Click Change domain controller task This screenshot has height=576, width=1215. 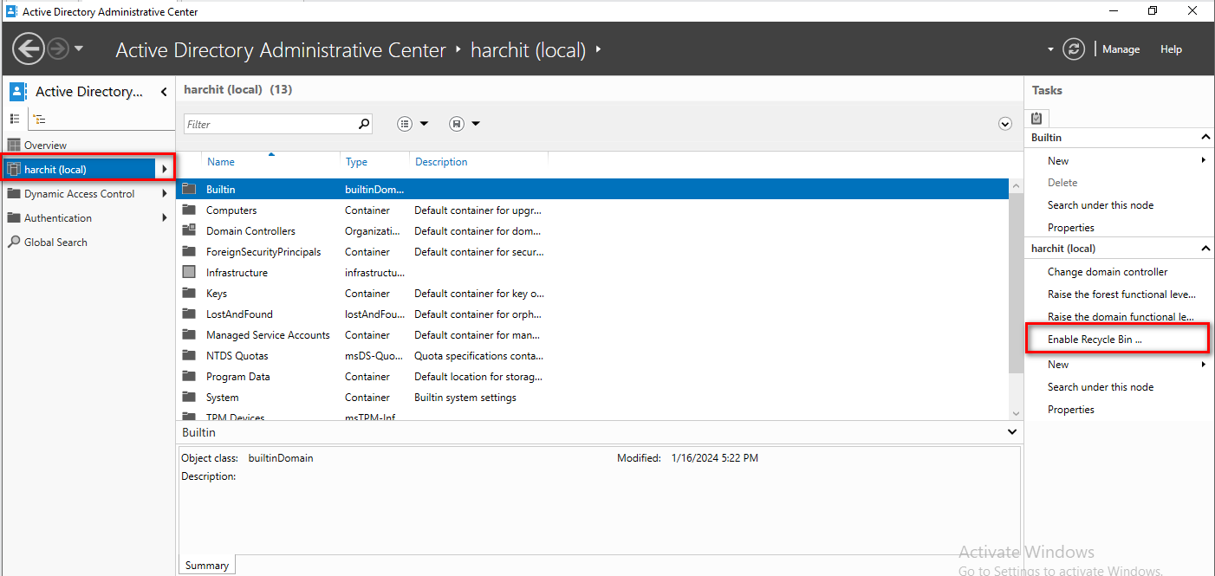click(1107, 272)
